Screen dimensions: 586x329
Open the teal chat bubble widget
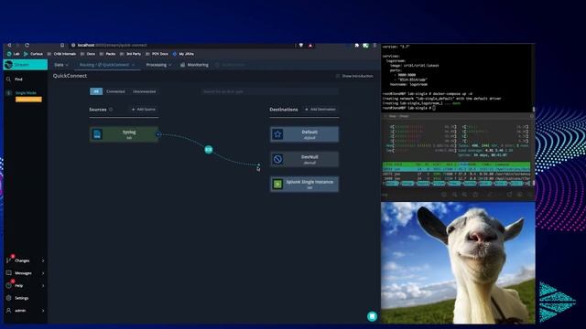[x=372, y=316]
